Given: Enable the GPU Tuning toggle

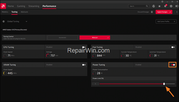Looking at the screenshot, I should coord(84,47).
